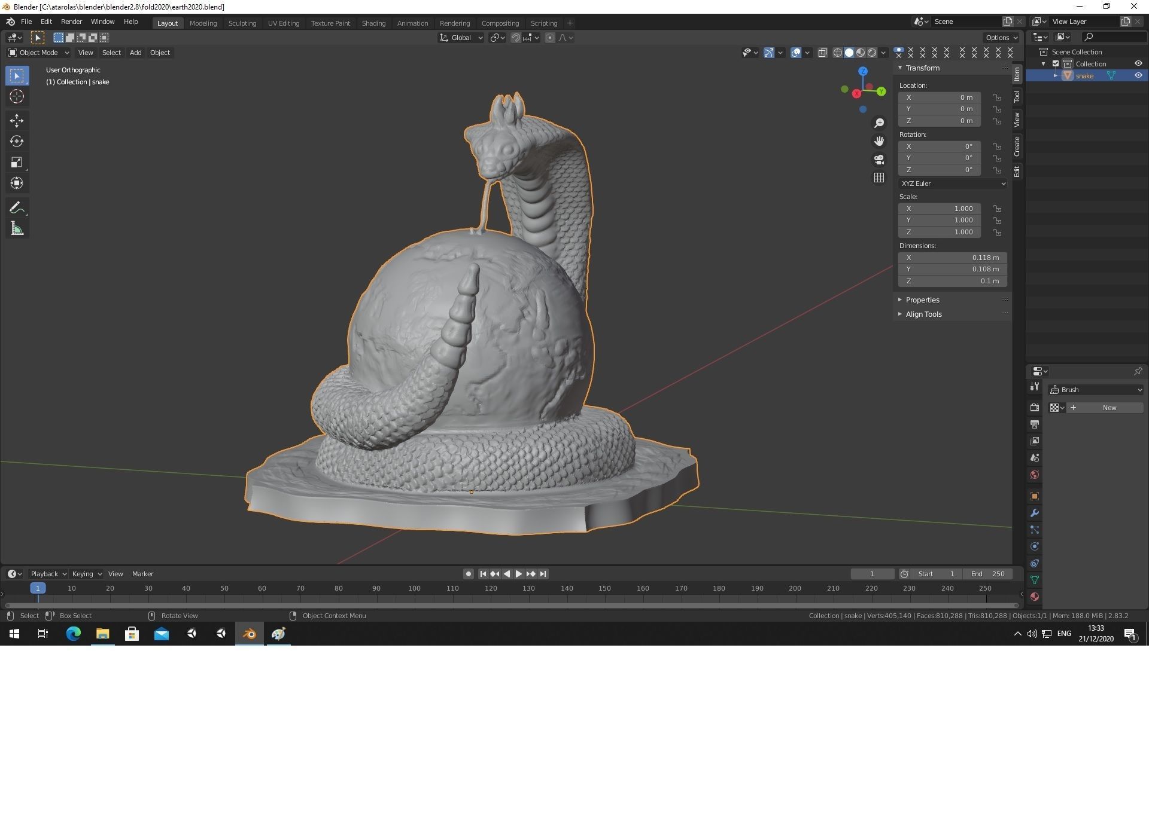The image size is (1149, 813).
Task: Open the Render properties tab icon
Action: [1035, 408]
